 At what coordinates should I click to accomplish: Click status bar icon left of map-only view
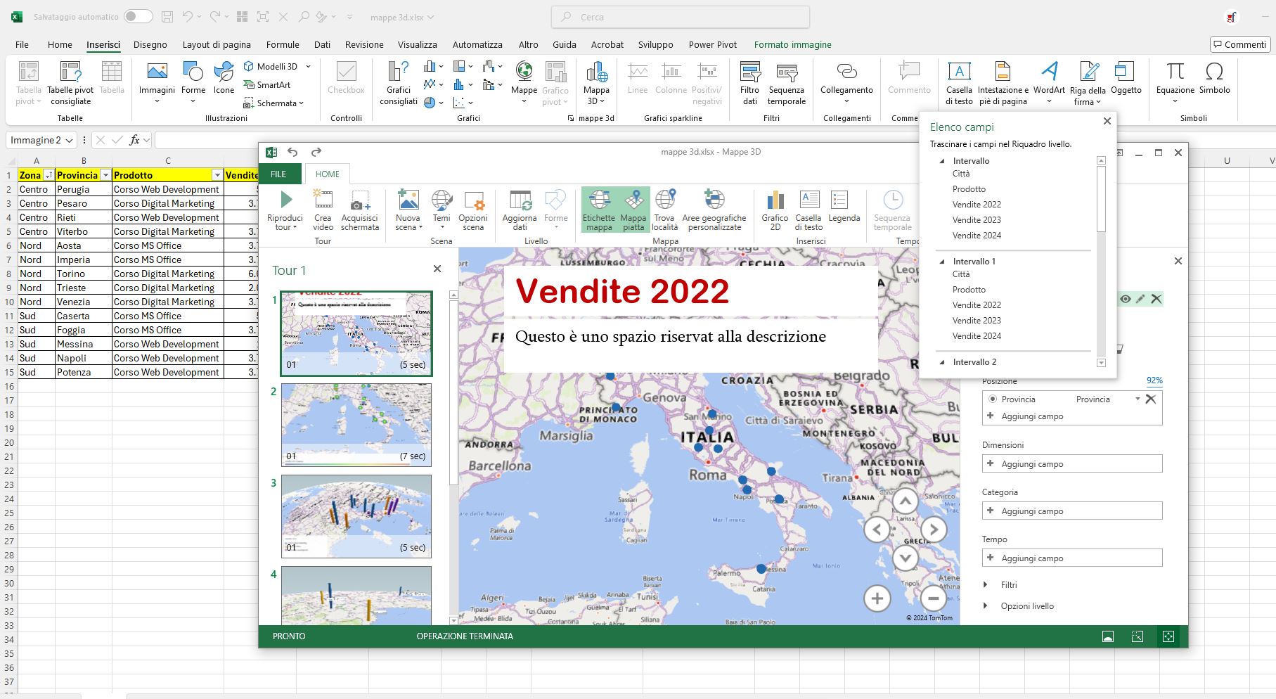pos(1138,636)
